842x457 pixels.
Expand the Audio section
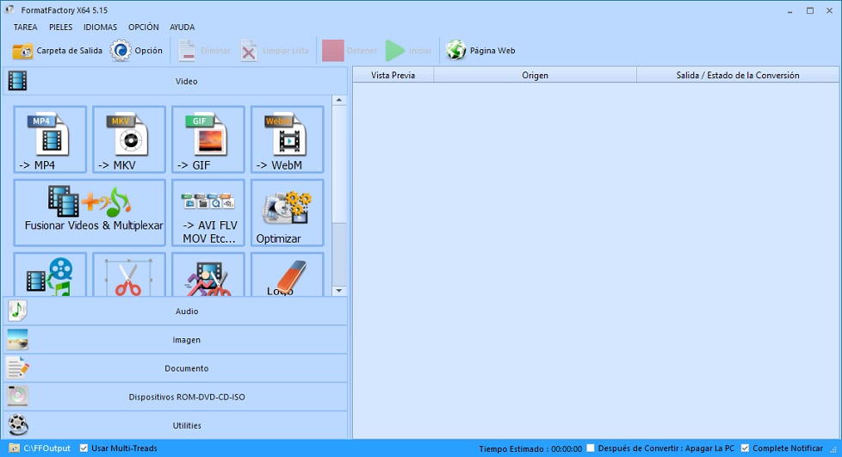176,311
